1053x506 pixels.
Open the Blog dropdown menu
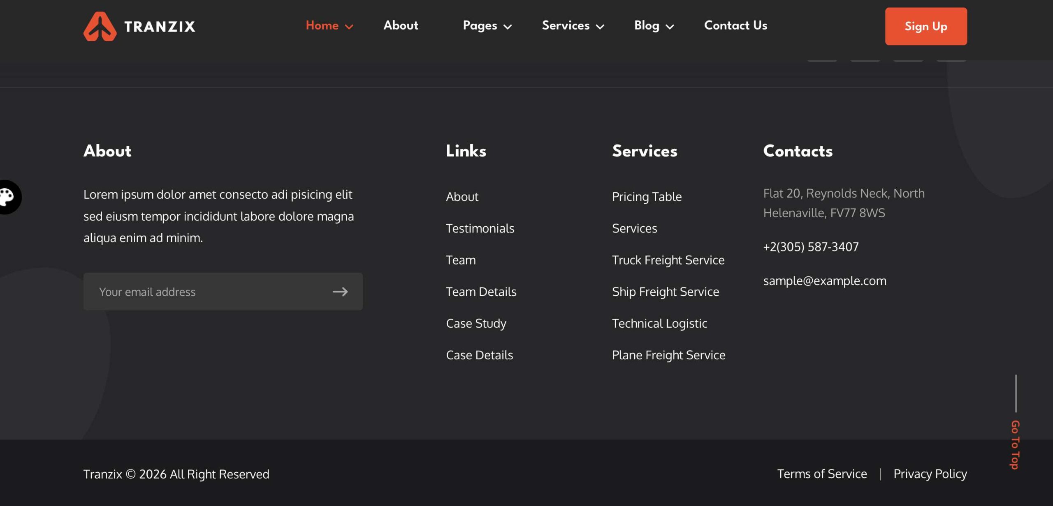click(654, 25)
